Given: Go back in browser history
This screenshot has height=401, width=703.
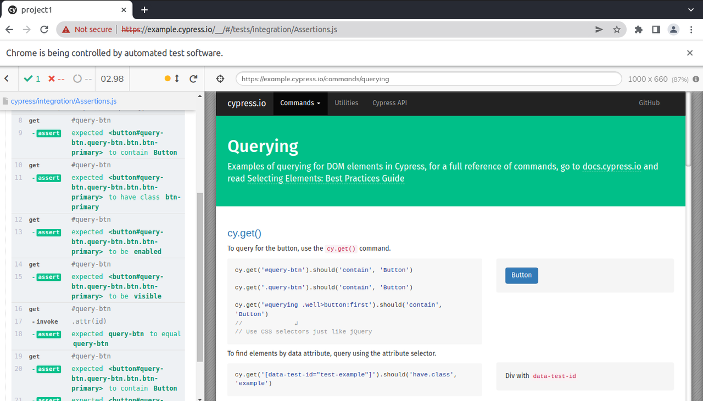Looking at the screenshot, I should click(x=9, y=30).
